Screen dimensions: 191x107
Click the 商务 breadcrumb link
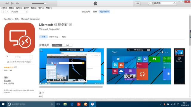click(x=17, y=19)
